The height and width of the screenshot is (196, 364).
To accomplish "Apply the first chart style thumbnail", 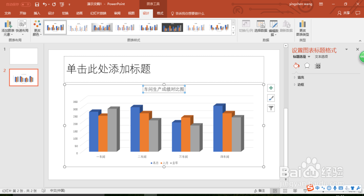I will coord(55,28).
